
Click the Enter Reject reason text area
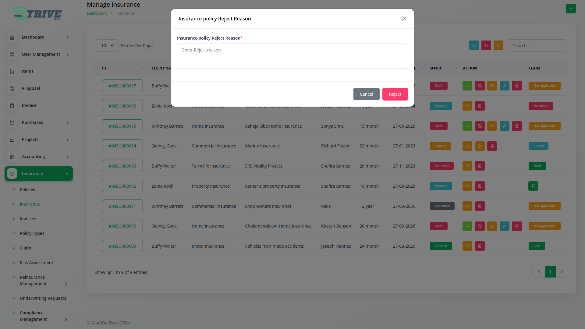pyautogui.click(x=292, y=56)
